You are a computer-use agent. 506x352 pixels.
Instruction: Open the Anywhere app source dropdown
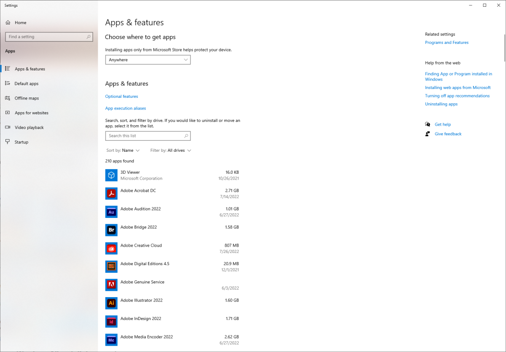[148, 60]
